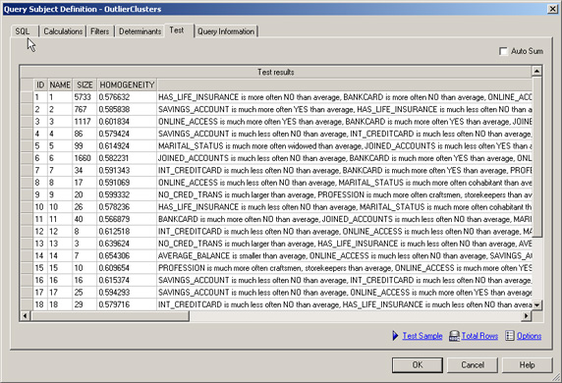Click the homogeneity value 0.639624
Image resolution: width=562 pixels, height=383 pixels.
coord(127,244)
